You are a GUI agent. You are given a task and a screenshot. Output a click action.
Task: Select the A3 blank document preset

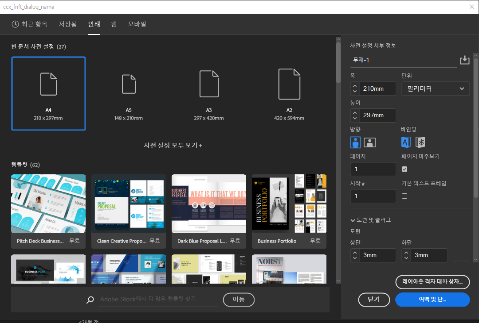[209, 93]
